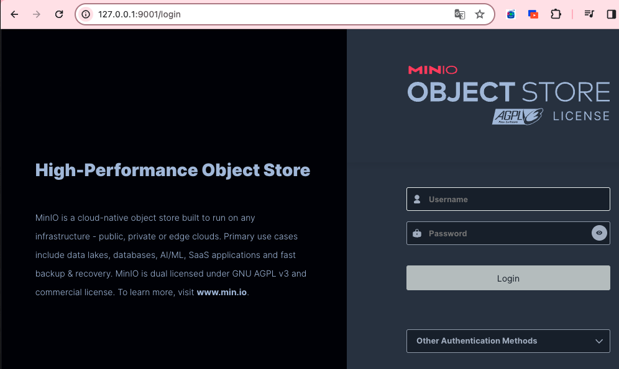
Task: Open the Extensions puzzle piece menu
Action: click(x=556, y=14)
